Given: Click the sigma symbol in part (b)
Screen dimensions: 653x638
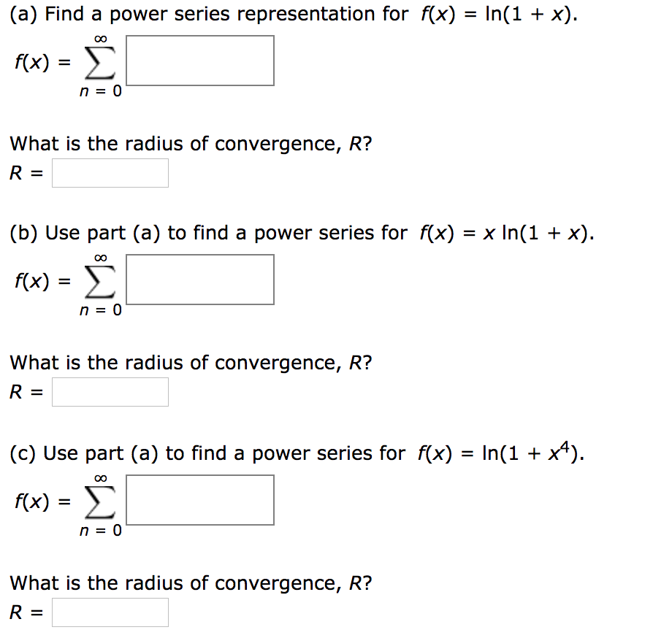Looking at the screenshot, I should [102, 283].
